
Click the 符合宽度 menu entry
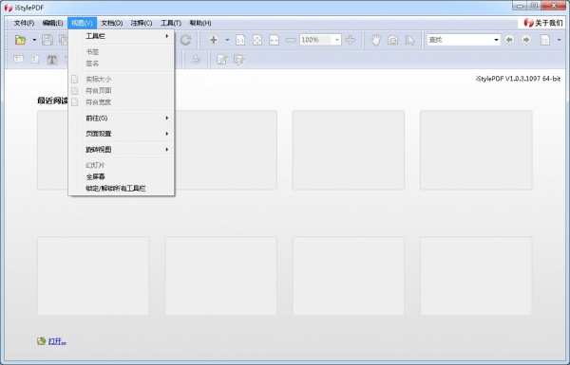tap(122, 102)
